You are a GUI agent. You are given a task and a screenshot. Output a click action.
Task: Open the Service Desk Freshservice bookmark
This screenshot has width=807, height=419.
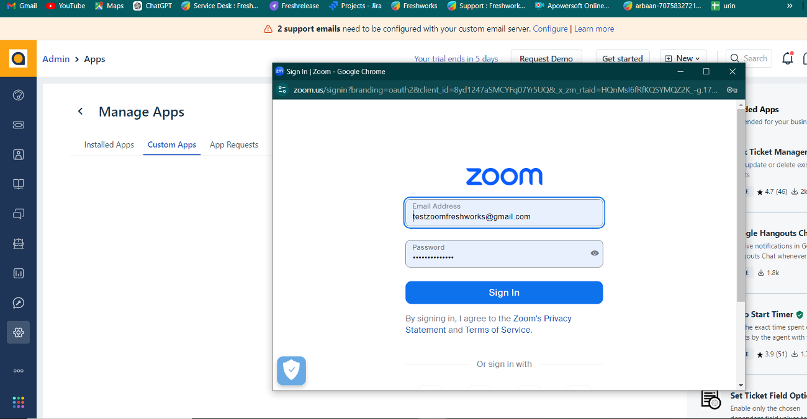(x=219, y=6)
